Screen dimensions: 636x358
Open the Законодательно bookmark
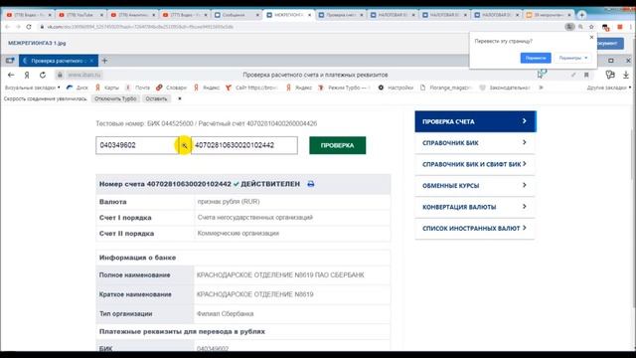click(x=505, y=88)
